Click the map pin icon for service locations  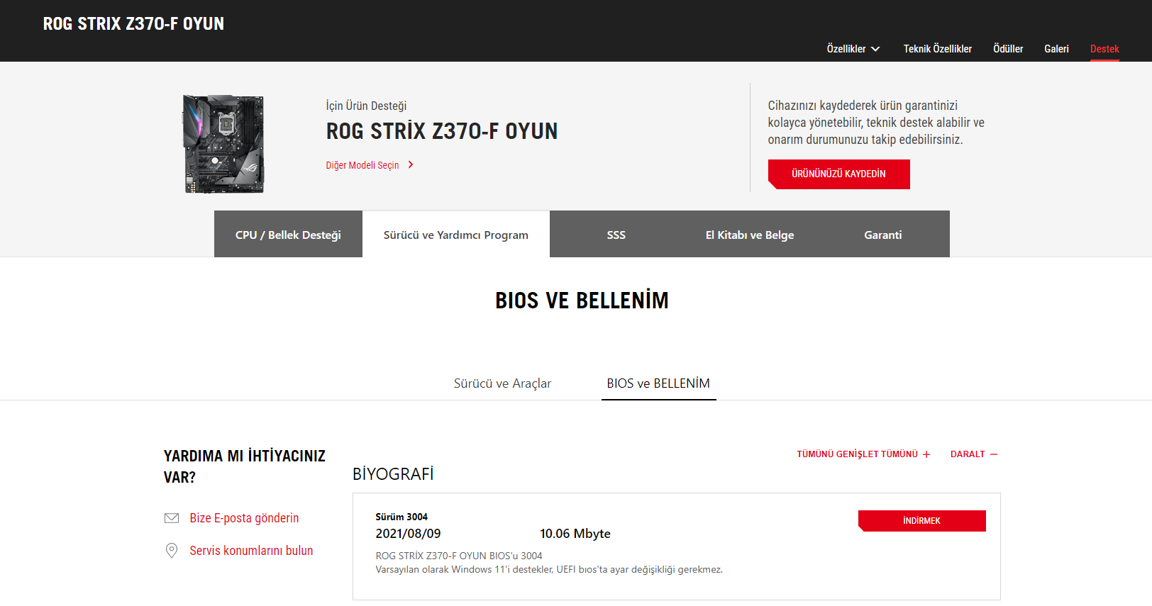172,551
